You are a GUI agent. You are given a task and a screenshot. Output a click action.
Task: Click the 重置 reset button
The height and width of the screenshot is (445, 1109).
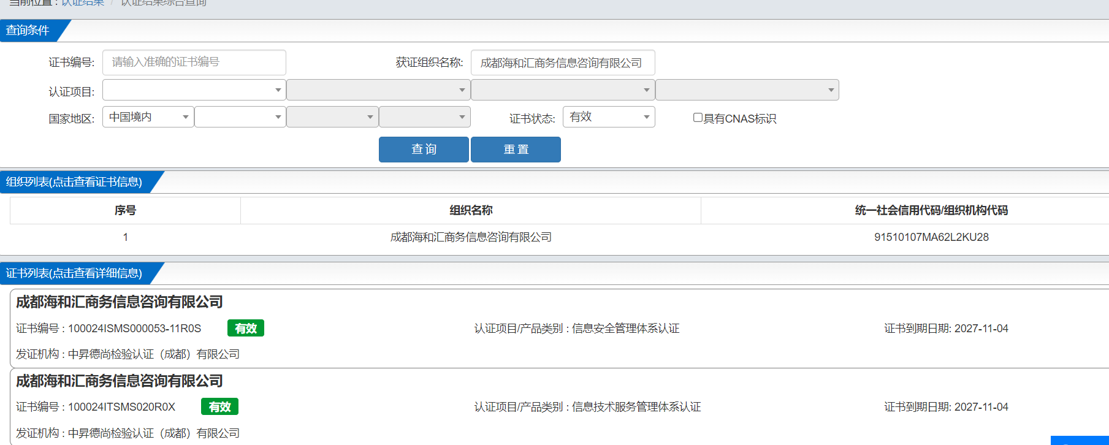516,150
